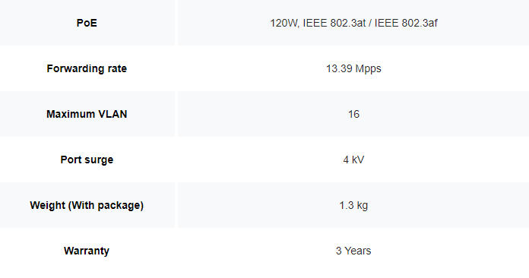
Task: Click the Weight label cell
Action: pyautogui.click(x=87, y=205)
